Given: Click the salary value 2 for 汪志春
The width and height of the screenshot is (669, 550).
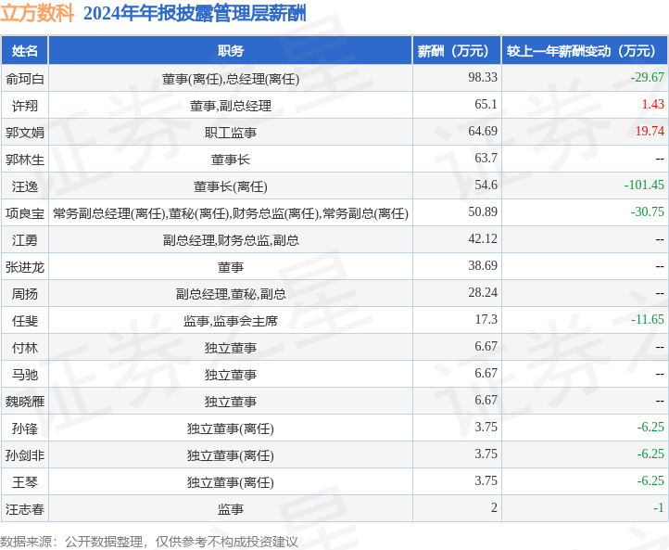Looking at the screenshot, I should 494,507.
